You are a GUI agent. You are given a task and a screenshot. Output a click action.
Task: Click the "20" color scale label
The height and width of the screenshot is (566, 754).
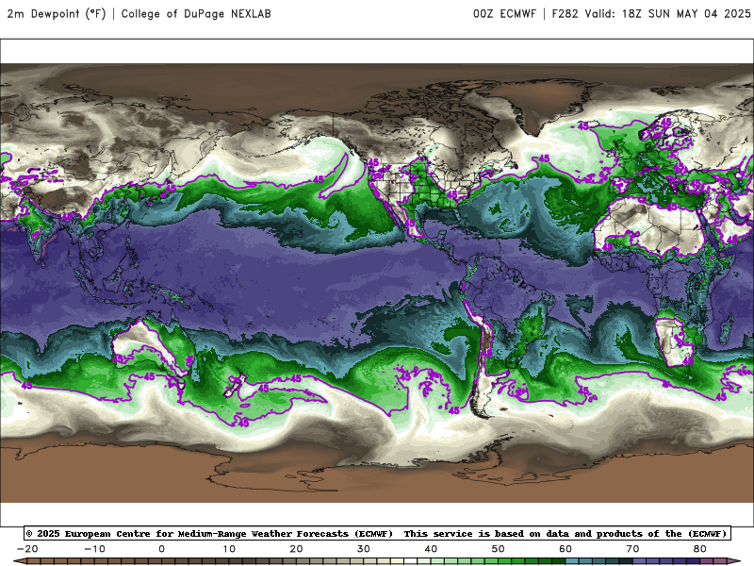click(x=296, y=549)
